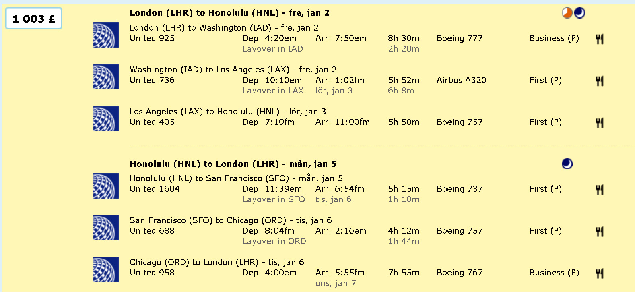Image resolution: width=635 pixels, height=292 pixels.
Task: Click the Airbus A320 aircraft text
Action: click(462, 80)
